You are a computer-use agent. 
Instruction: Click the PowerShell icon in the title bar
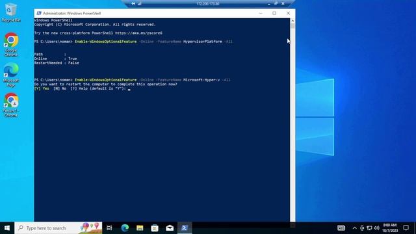(x=39, y=13)
